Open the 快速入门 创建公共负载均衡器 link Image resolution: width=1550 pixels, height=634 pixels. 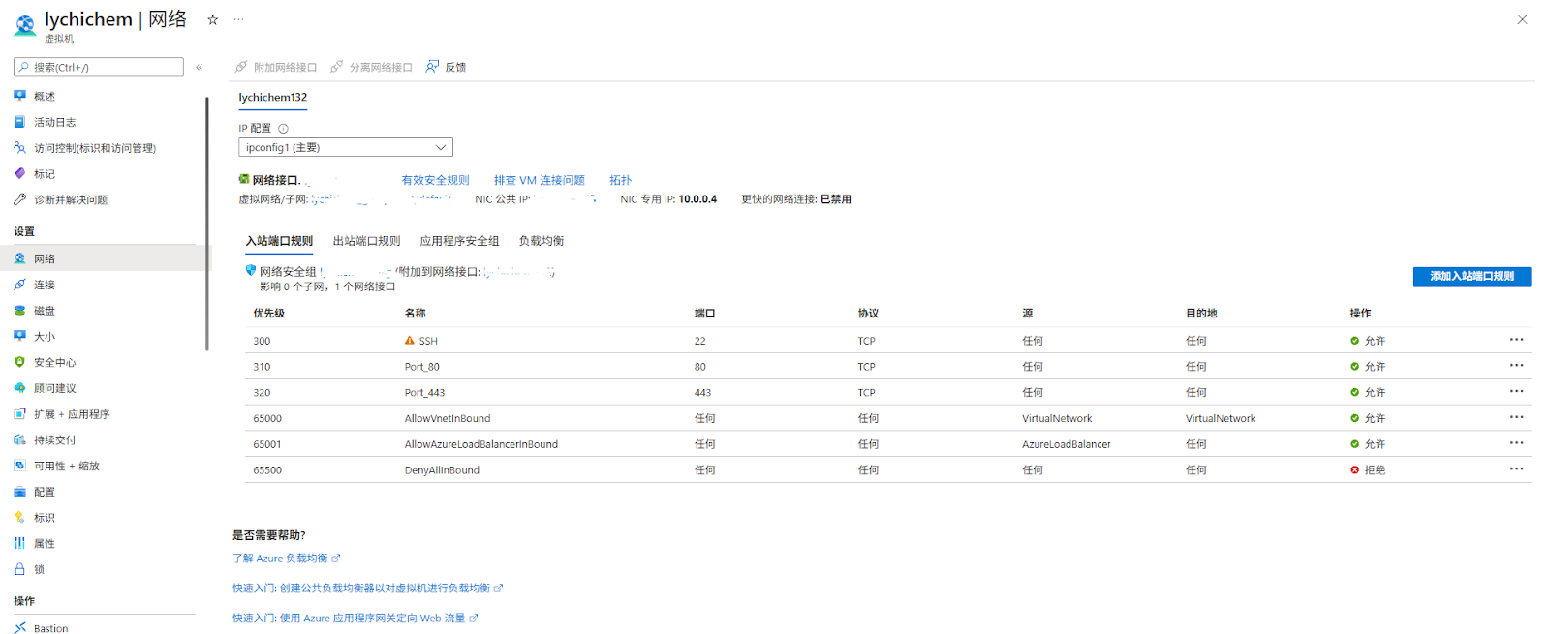point(367,589)
